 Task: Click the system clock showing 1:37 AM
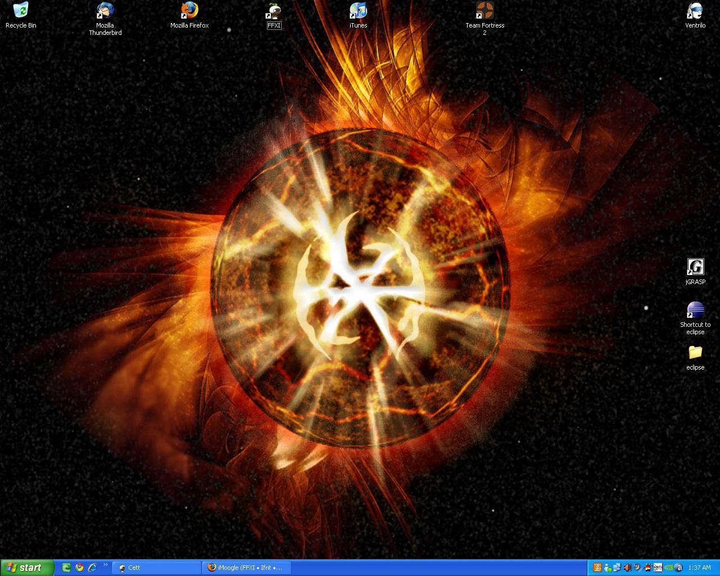click(699, 568)
